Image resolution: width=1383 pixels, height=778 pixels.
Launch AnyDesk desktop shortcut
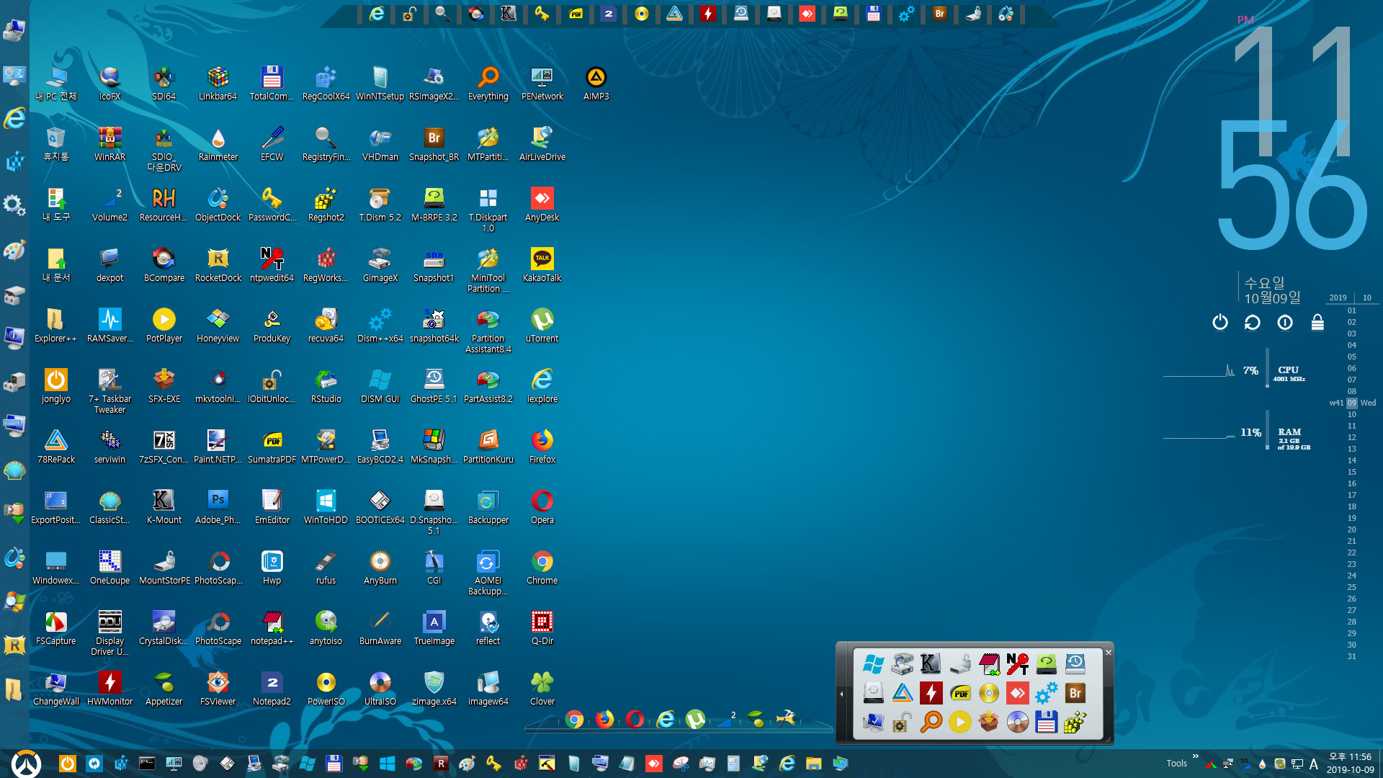[542, 204]
